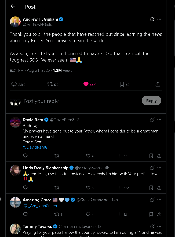Share Andrew Giuliani's post via share icon

pos(158,84)
